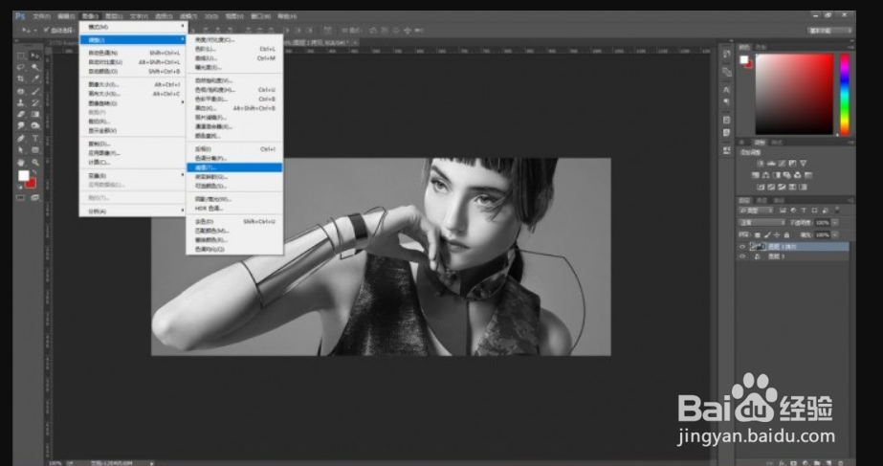Toggle lock position icon in Layers
The image size is (883, 466).
pyautogui.click(x=777, y=235)
